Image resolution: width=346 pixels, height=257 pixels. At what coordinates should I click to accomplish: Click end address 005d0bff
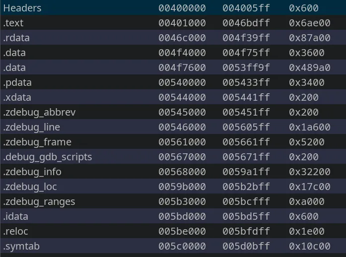[246, 247]
